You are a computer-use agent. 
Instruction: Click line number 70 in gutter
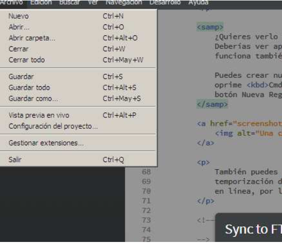(x=146, y=191)
